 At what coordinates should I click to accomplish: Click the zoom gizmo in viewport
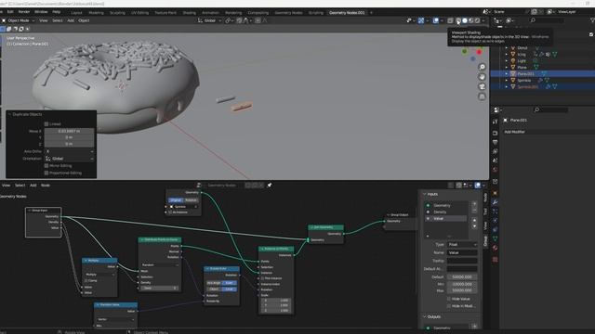click(x=482, y=67)
